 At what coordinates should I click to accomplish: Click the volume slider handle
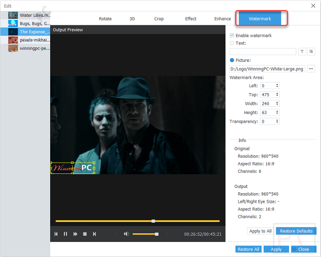click(x=156, y=234)
